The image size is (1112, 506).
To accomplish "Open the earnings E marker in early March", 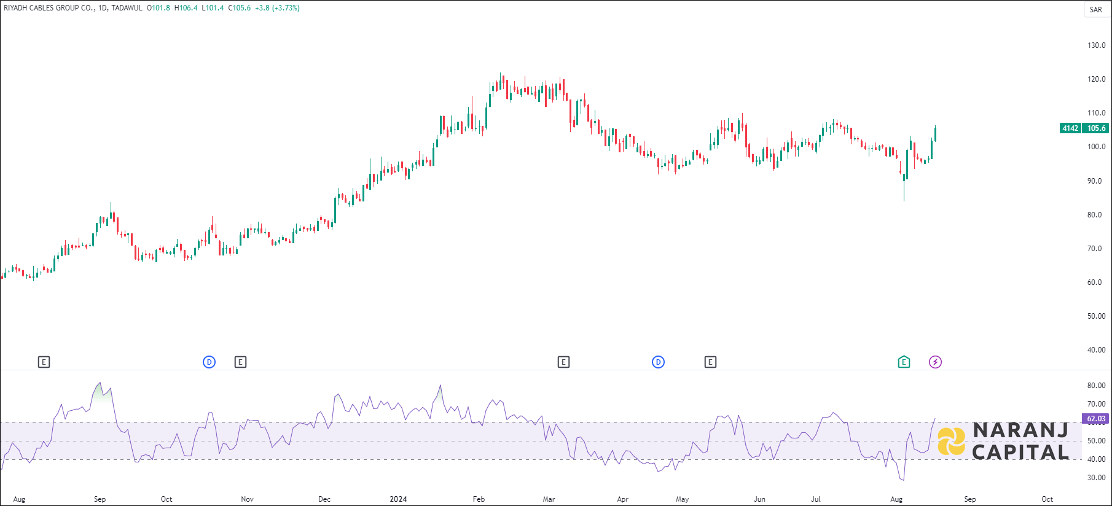I will pyautogui.click(x=563, y=362).
